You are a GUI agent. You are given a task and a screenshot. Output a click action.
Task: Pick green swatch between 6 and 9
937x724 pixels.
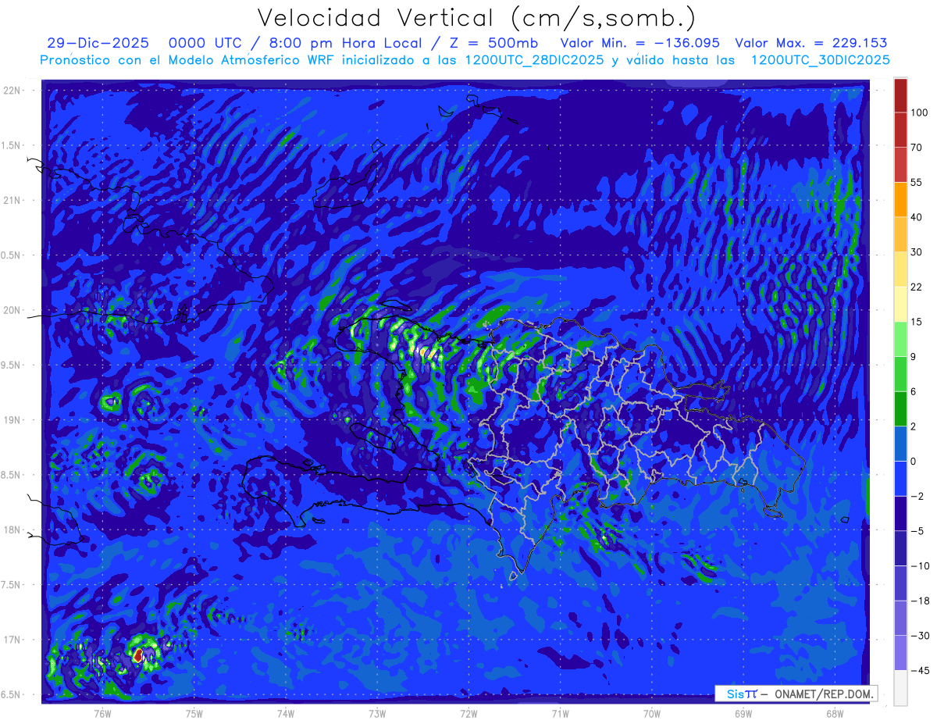900,374
